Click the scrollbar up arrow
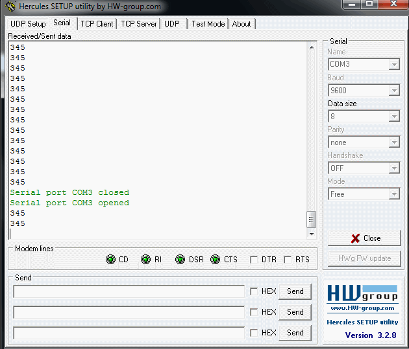 tap(312, 47)
